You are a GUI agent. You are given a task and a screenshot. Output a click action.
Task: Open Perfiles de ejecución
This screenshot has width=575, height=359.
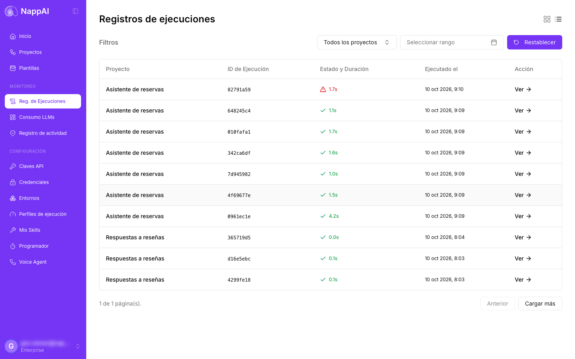(x=43, y=214)
